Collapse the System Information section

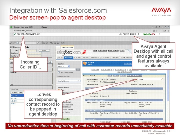click(86, 111)
